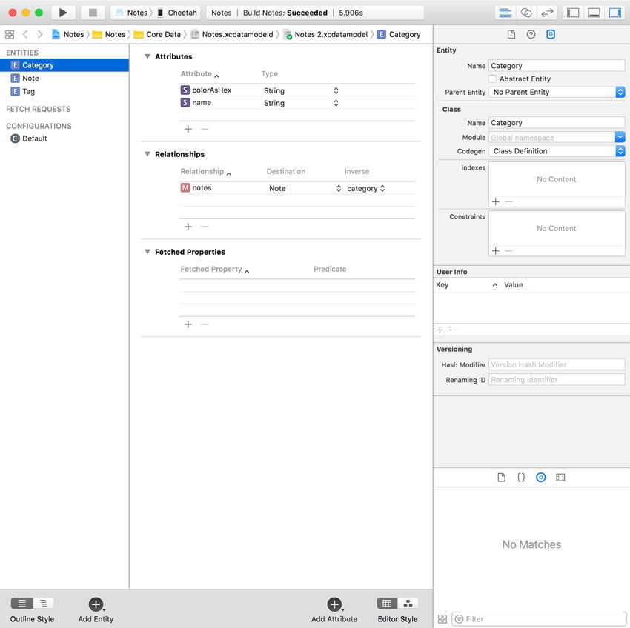The image size is (630, 628).
Task: Remove selected attribute with minus
Action: coord(205,129)
